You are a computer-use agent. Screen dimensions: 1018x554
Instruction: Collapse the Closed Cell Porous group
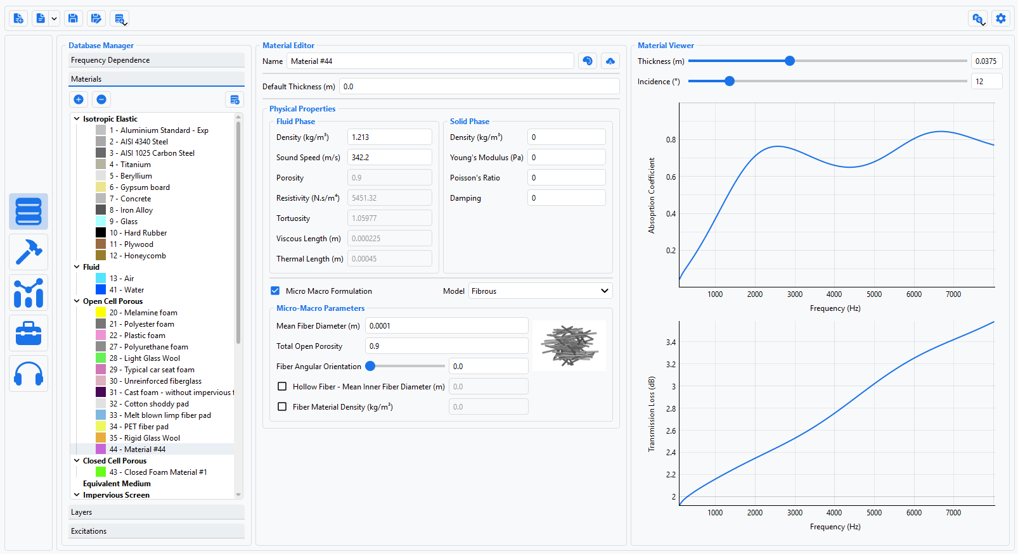click(77, 460)
